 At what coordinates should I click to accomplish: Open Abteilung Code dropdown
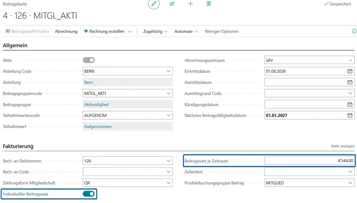pos(169,71)
